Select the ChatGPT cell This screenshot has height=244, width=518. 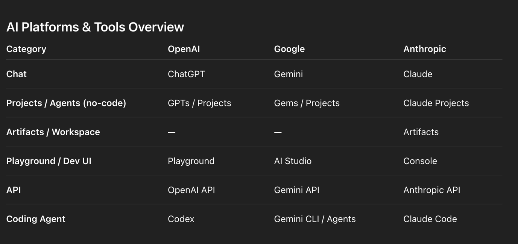click(186, 74)
